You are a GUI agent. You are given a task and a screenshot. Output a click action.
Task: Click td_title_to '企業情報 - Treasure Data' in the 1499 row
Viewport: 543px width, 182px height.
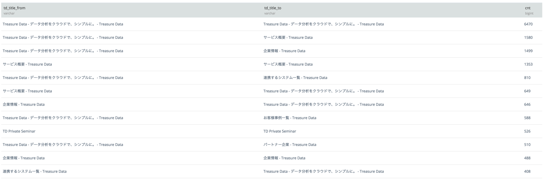[x=284, y=51]
